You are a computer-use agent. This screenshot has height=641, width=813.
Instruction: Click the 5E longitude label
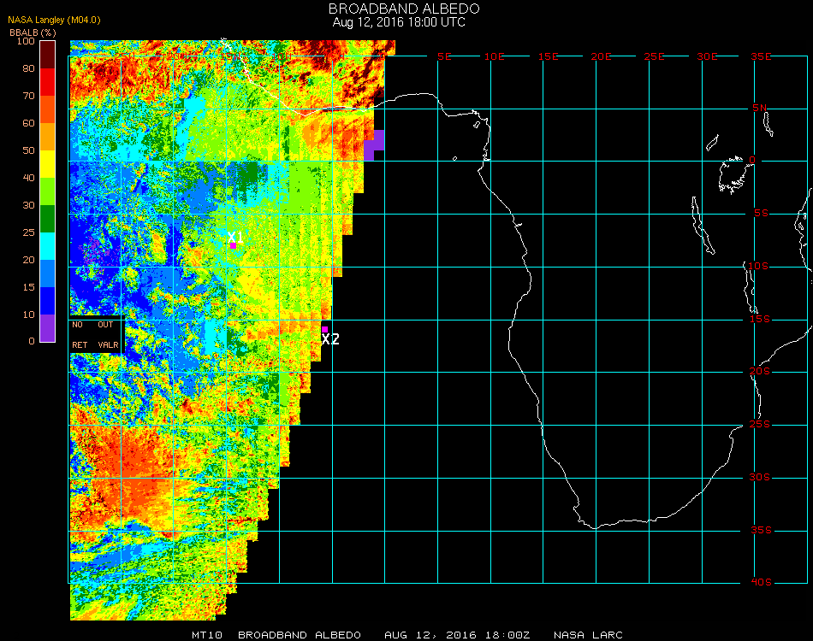pyautogui.click(x=444, y=56)
